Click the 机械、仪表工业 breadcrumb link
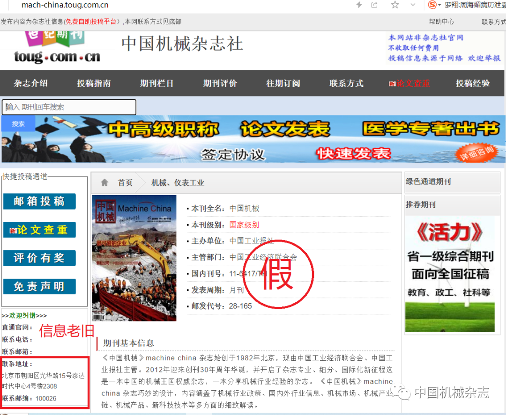This screenshot has width=506, height=415. (x=178, y=183)
